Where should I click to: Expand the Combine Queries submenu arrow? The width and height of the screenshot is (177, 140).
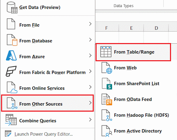pyautogui.click(x=90, y=120)
